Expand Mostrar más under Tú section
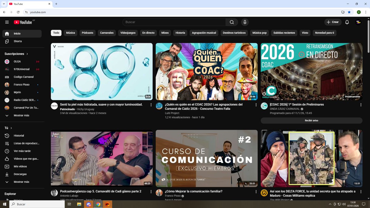Image resolution: width=370 pixels, height=208 pixels. pos(22,182)
